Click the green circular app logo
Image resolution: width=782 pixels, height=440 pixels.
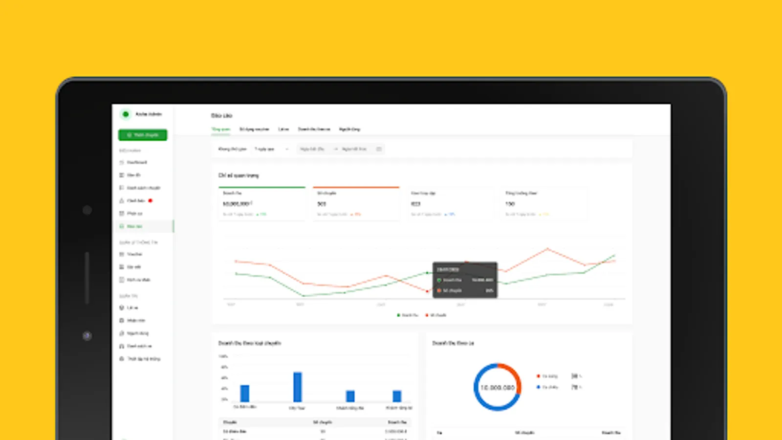[126, 114]
